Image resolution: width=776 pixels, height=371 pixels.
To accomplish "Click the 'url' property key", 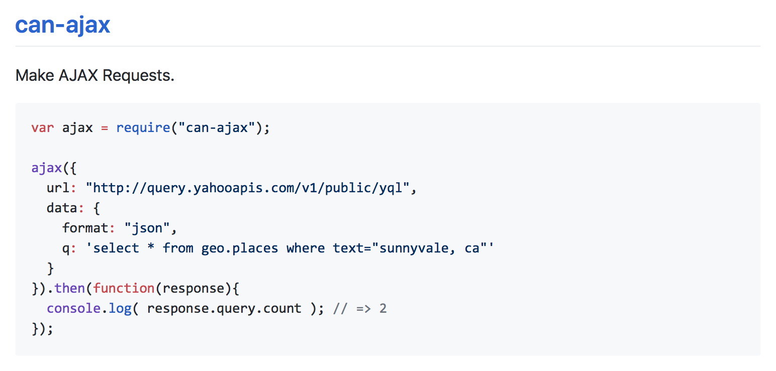I will point(58,188).
